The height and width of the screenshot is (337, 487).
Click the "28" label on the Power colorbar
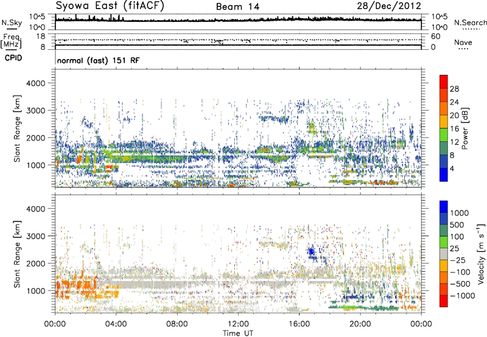click(x=454, y=89)
